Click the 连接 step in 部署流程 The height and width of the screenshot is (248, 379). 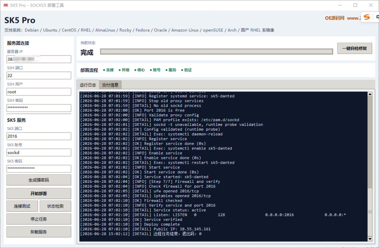[x=108, y=70]
